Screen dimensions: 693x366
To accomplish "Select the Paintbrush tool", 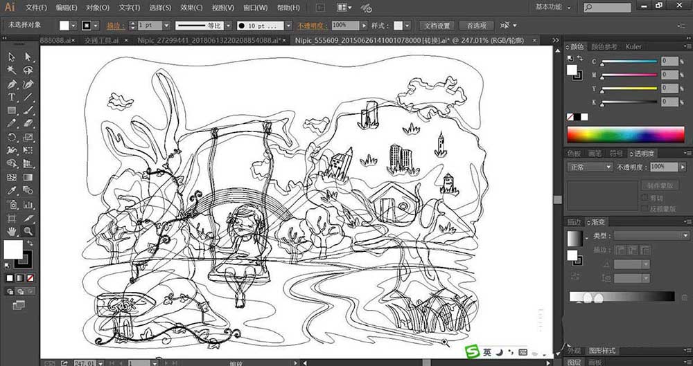I will coord(28,111).
